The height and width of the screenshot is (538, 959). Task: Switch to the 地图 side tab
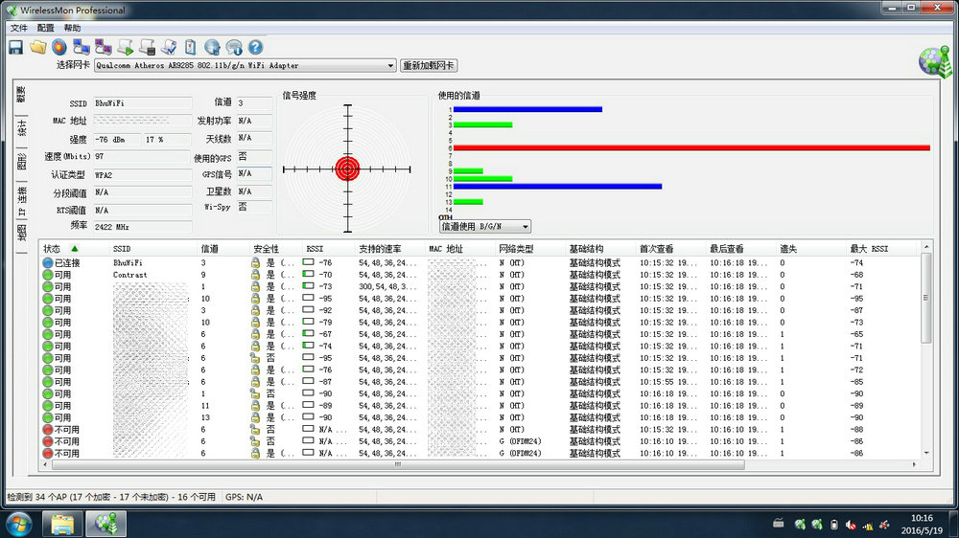click(21, 233)
